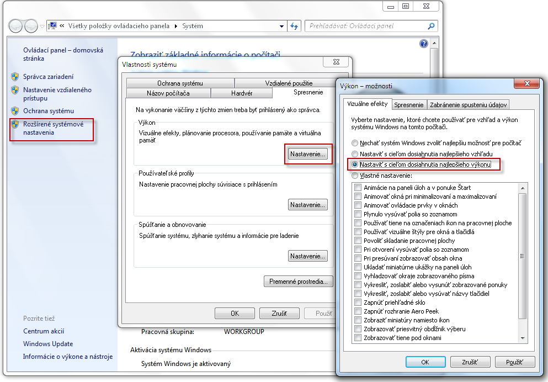Viewport: 548px width, 382px height.
Task: Switch to Ochrana systému tab
Action: (180, 83)
